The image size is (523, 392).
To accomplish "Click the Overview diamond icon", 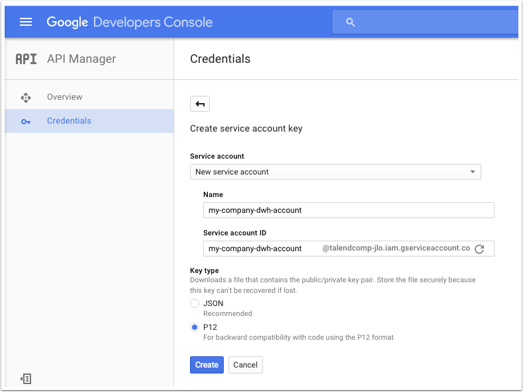I will (26, 98).
